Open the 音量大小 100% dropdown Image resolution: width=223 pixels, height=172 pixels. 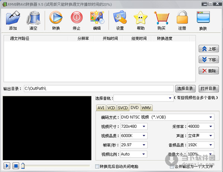coord(200,154)
